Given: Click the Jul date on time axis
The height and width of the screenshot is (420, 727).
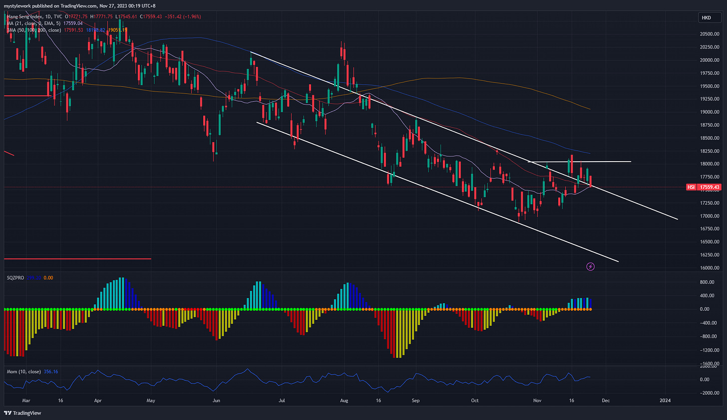Looking at the screenshot, I should tap(282, 400).
